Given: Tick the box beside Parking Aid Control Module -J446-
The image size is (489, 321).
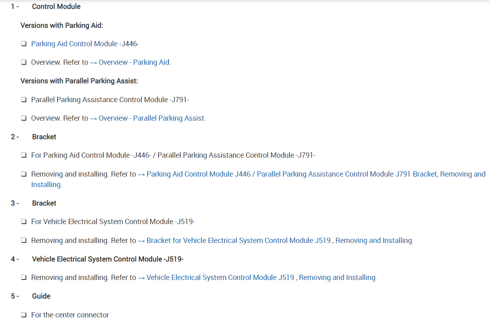Looking at the screenshot, I should (24, 44).
